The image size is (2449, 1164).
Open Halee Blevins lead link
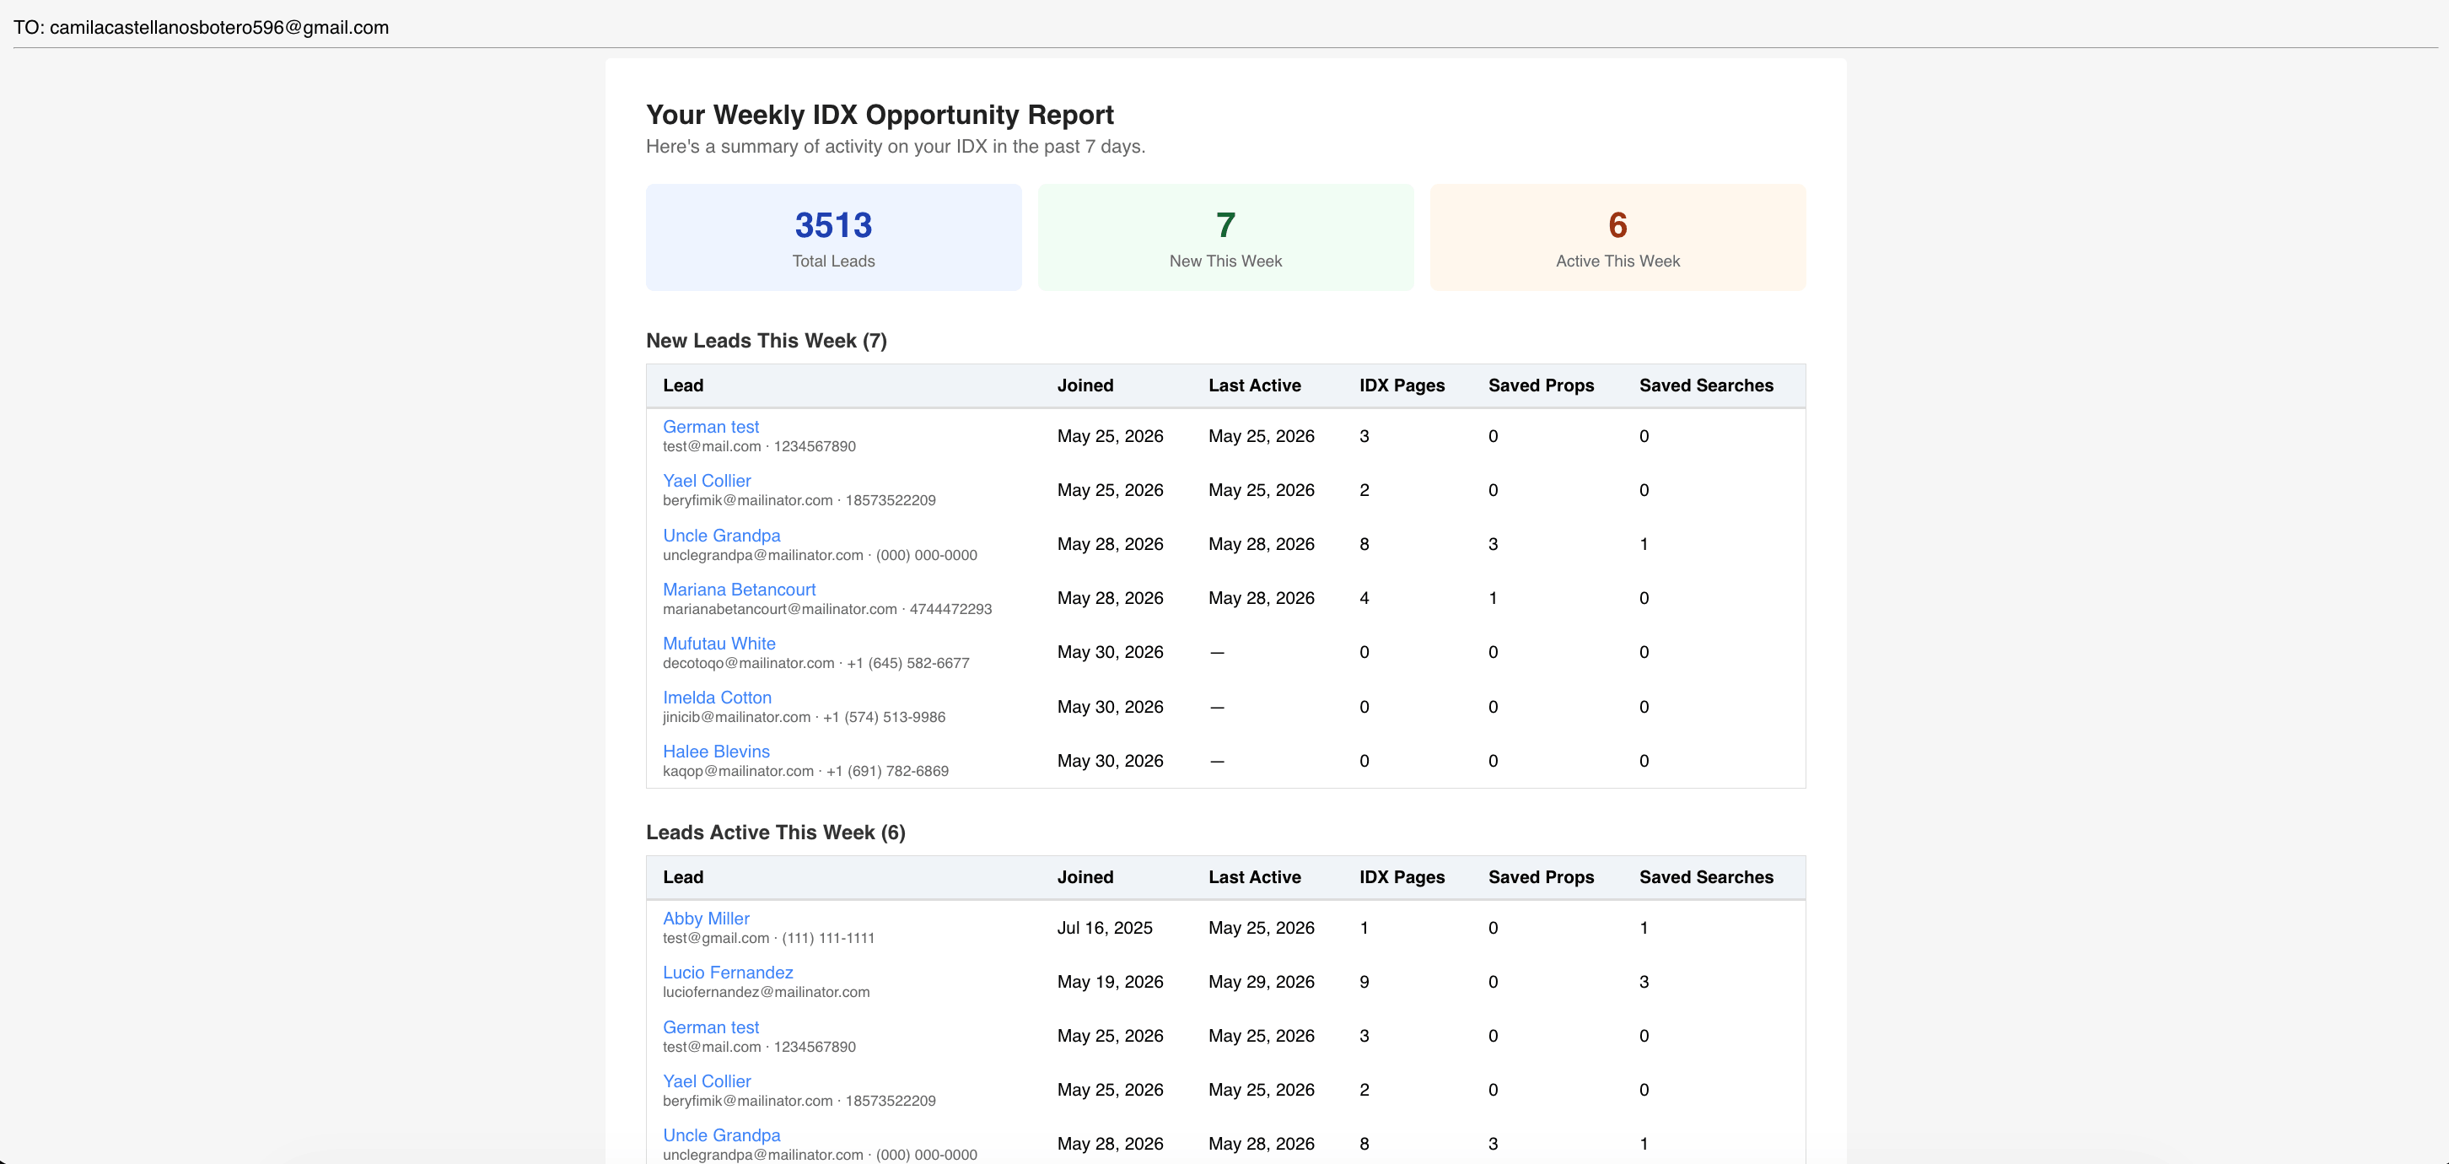716,752
